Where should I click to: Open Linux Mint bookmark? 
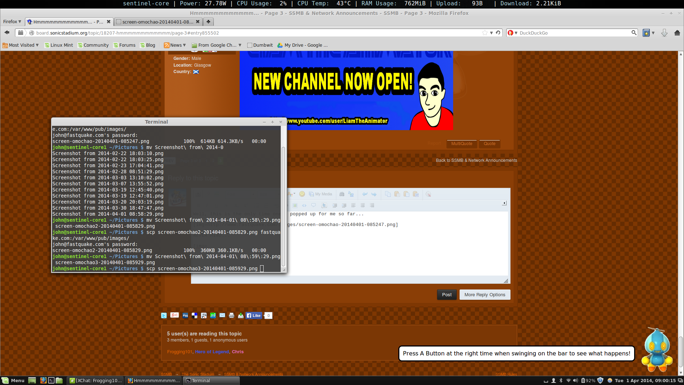pyautogui.click(x=59, y=45)
